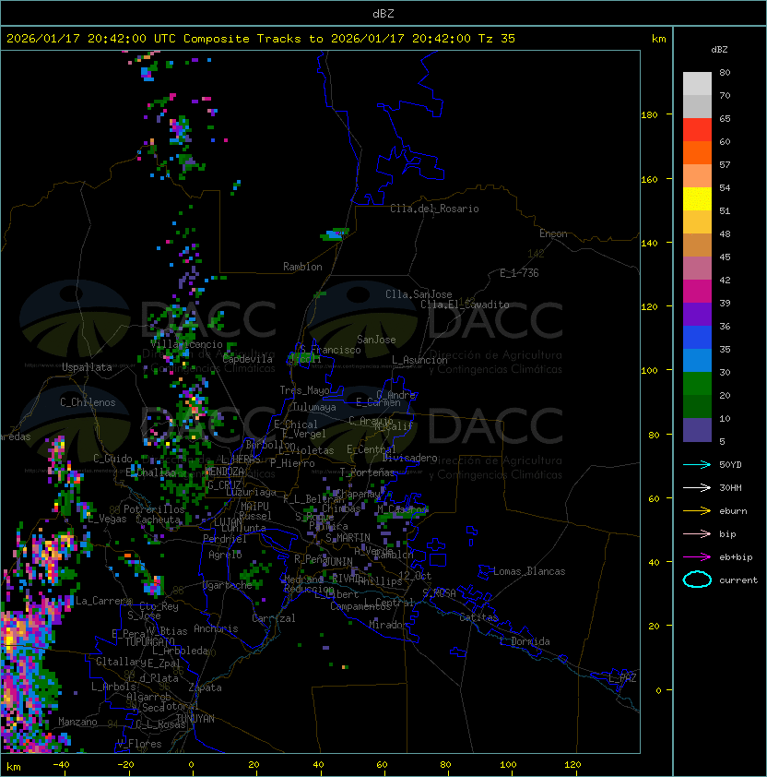Viewport: 767px width, 777px height.
Task: Click the 'L_Asuncion' place label
Action: click(419, 360)
